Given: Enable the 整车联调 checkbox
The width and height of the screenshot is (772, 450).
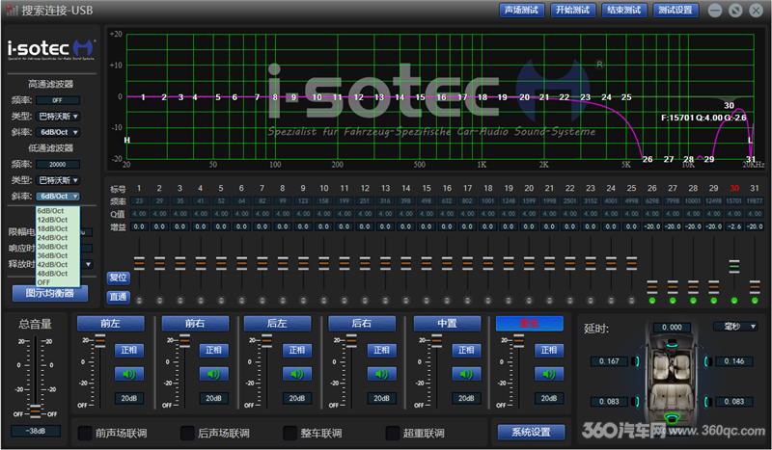Looking at the screenshot, I should [x=290, y=433].
